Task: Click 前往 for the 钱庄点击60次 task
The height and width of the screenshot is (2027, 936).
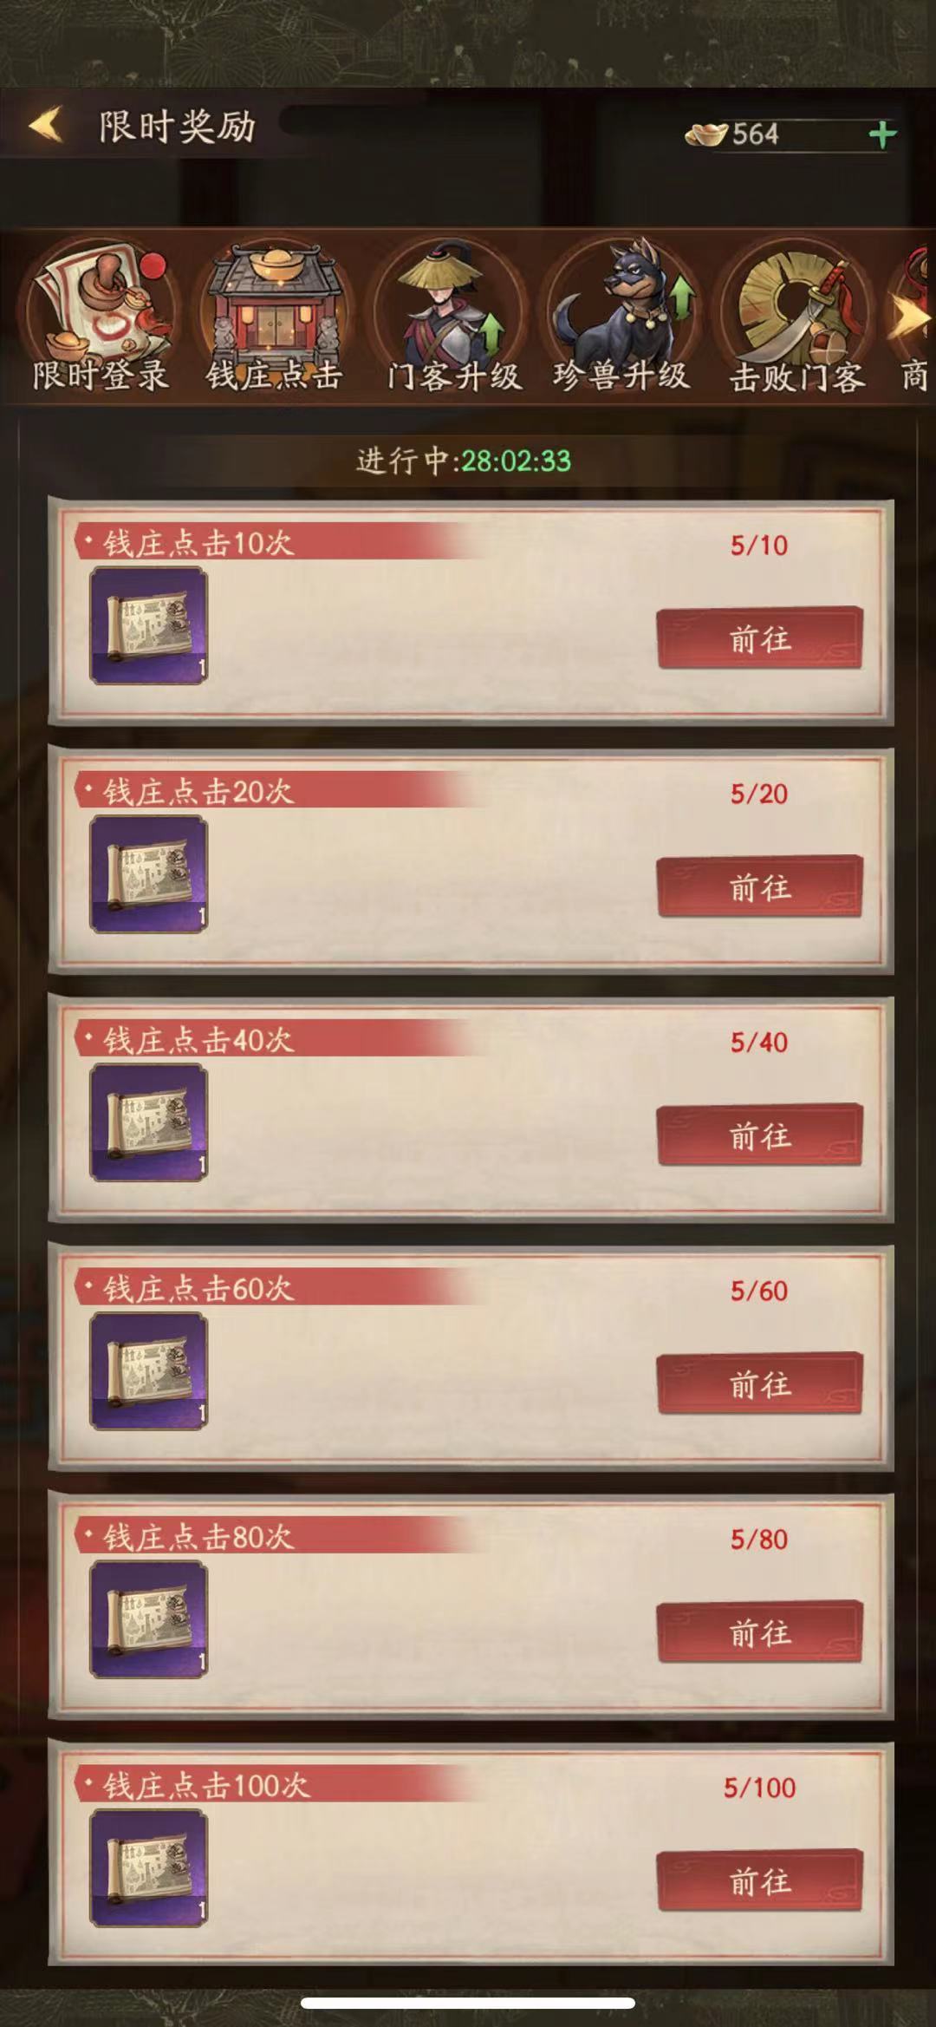Action: tap(759, 1383)
